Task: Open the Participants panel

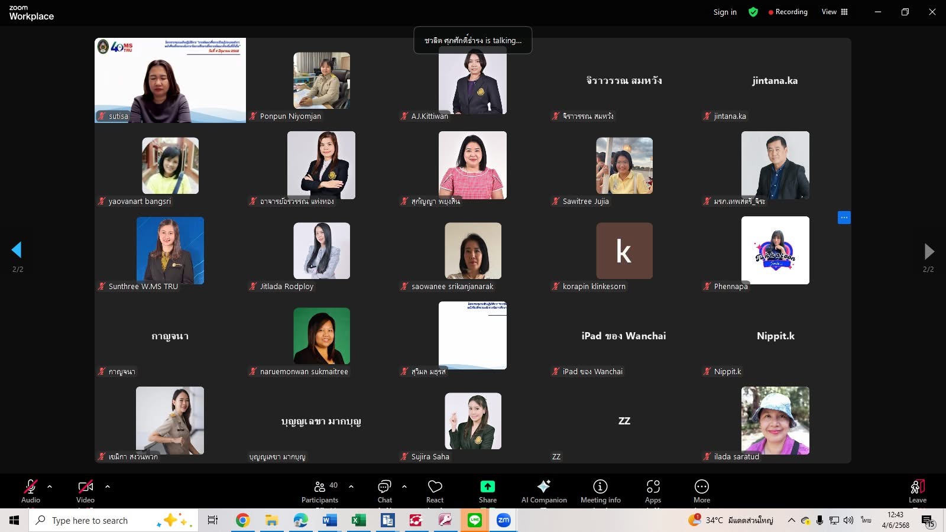Action: (320, 491)
